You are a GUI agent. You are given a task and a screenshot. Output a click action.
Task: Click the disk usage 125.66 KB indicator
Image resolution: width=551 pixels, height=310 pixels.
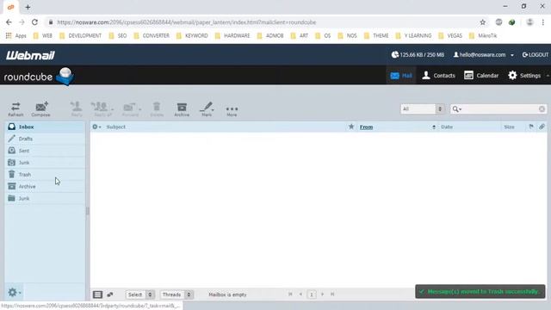pos(418,55)
